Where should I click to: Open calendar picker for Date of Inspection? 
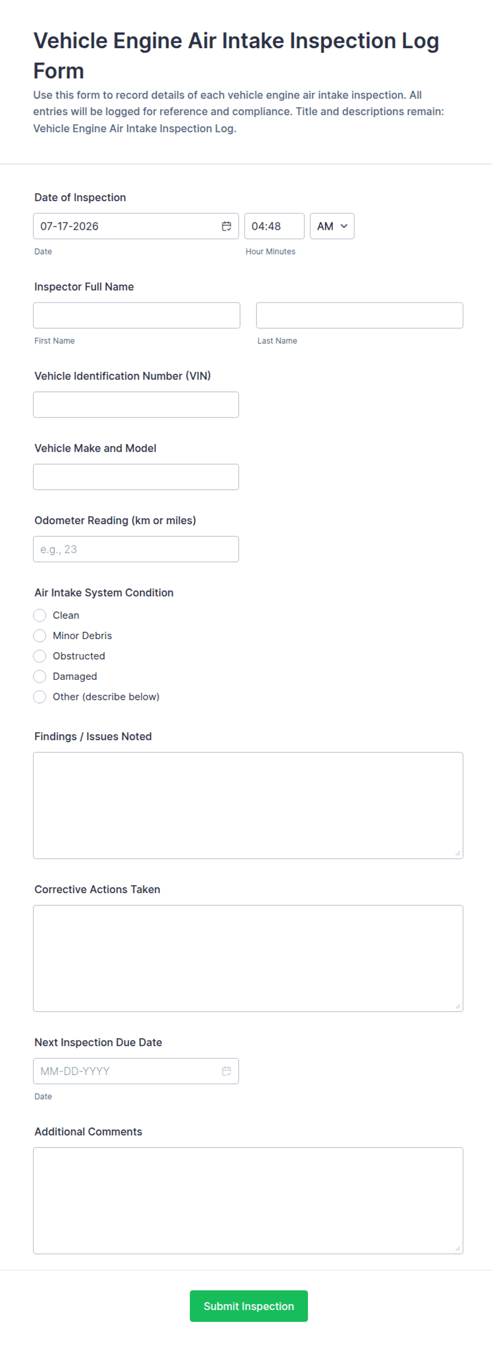(x=226, y=226)
